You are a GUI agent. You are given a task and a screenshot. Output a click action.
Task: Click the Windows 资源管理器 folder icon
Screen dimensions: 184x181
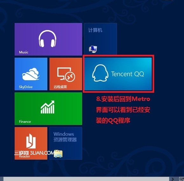point(58,153)
